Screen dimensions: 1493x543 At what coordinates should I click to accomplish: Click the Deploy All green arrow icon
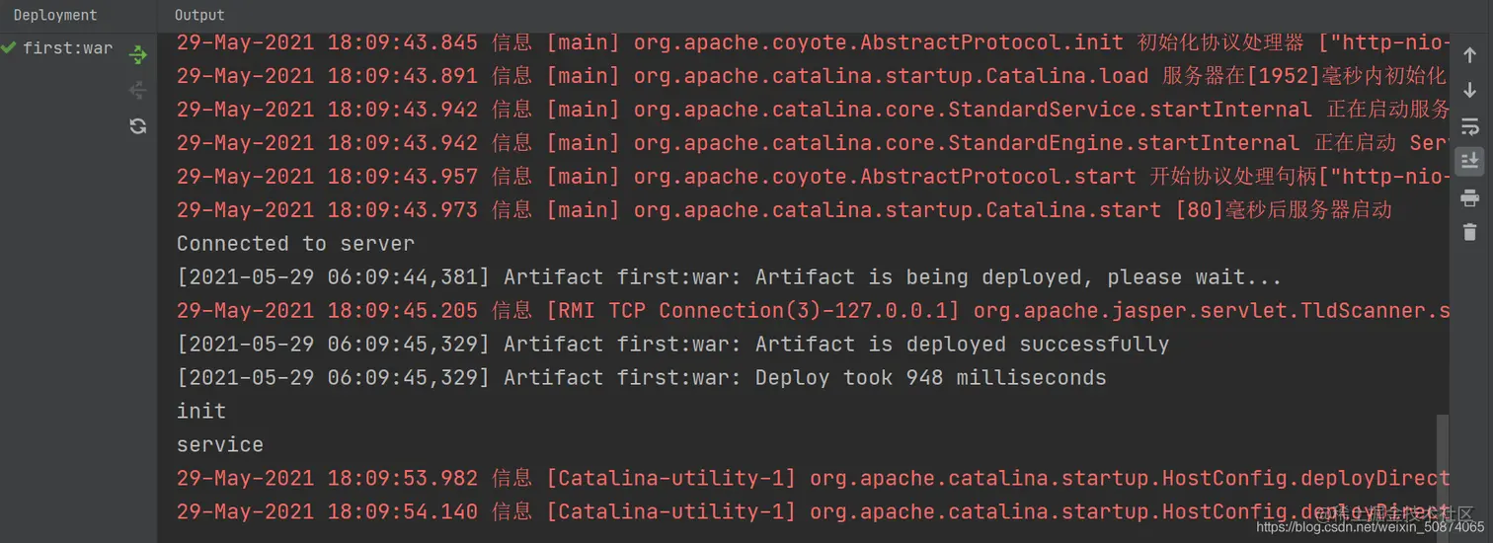[138, 55]
